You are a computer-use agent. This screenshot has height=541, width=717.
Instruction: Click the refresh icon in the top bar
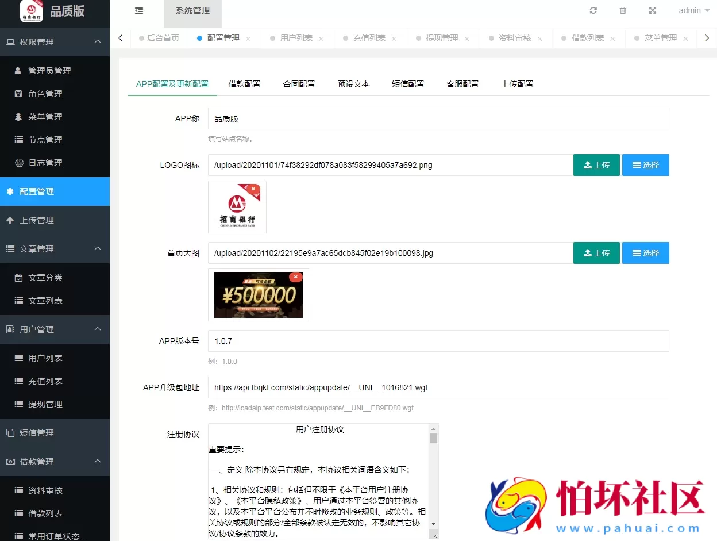point(593,10)
